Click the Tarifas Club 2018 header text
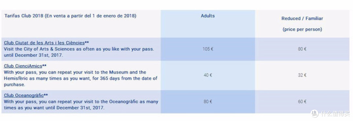The width and height of the screenshot is (353, 121). (x=70, y=16)
